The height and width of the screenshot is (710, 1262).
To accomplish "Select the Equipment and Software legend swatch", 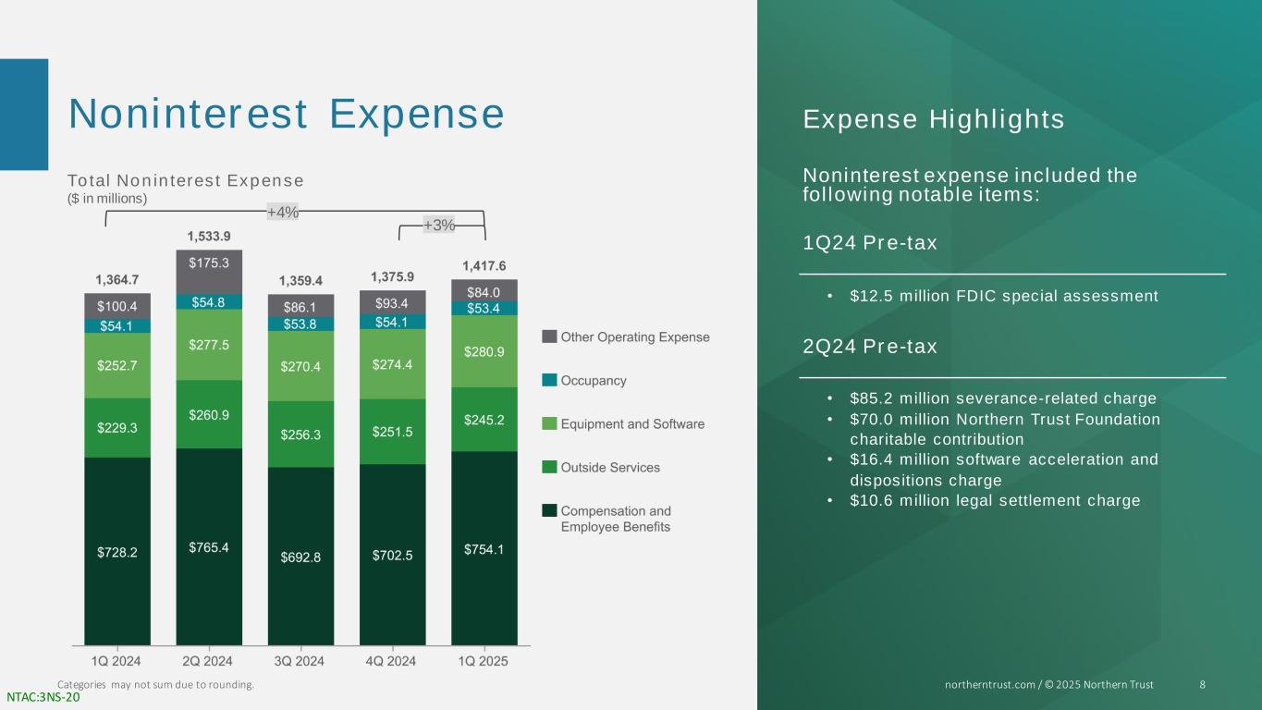I will (x=549, y=423).
